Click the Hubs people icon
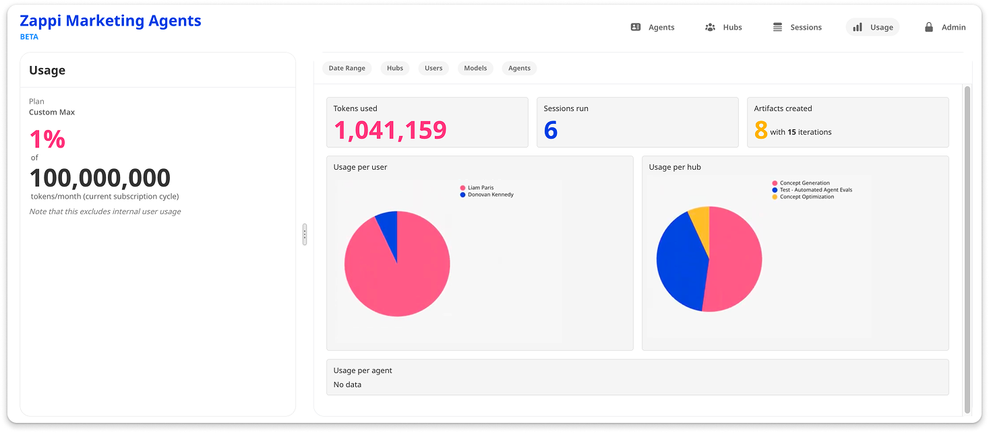This screenshot has width=989, height=433. pyautogui.click(x=710, y=27)
